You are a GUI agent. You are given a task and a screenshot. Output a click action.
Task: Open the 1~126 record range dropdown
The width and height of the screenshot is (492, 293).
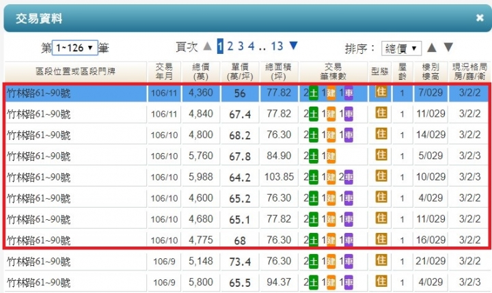tap(74, 48)
